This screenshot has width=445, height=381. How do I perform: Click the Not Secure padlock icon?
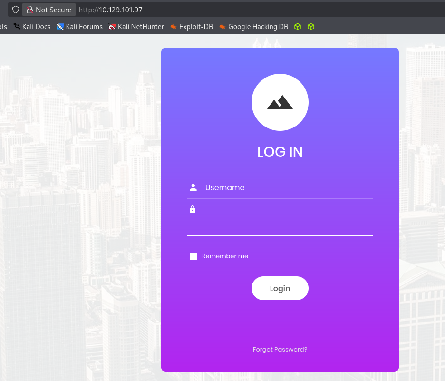pyautogui.click(x=29, y=10)
